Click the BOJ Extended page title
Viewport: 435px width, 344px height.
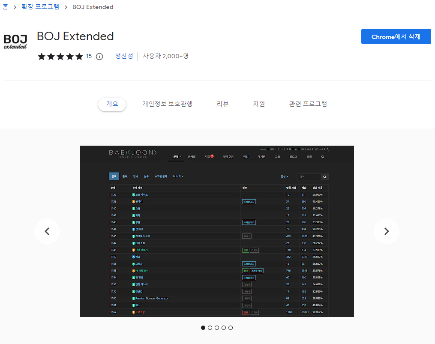[x=75, y=36]
